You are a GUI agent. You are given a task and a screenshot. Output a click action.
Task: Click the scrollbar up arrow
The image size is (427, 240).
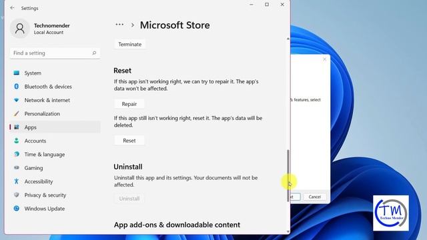[x=288, y=39]
